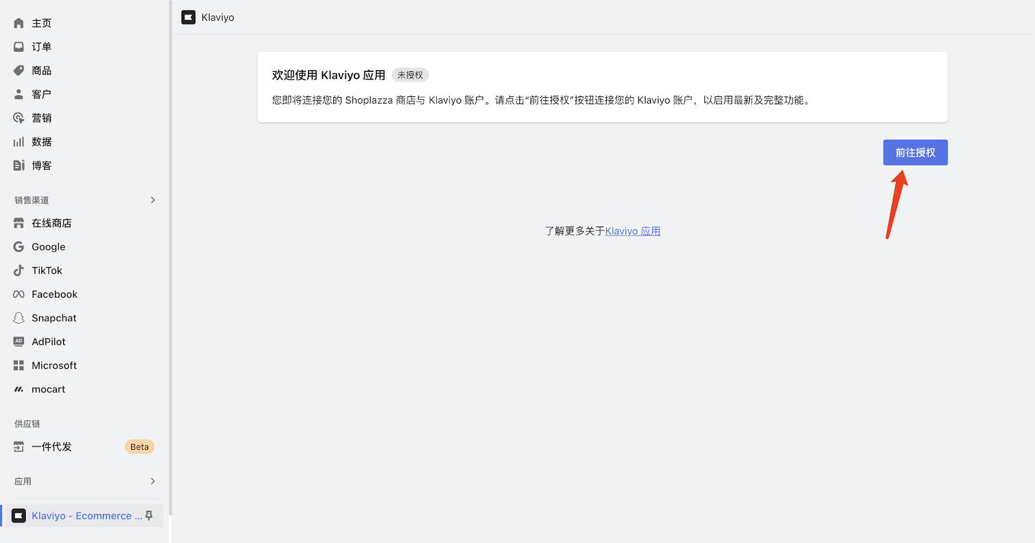Click the 未授权 status badge
This screenshot has width=1035, height=543.
pos(410,75)
